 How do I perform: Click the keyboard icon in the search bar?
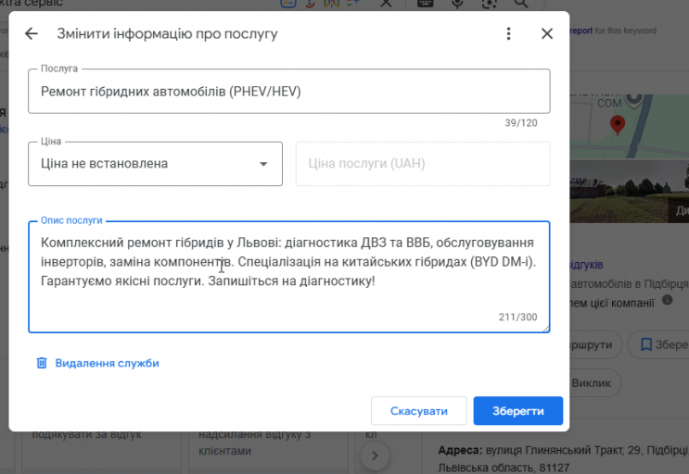pyautogui.click(x=425, y=3)
